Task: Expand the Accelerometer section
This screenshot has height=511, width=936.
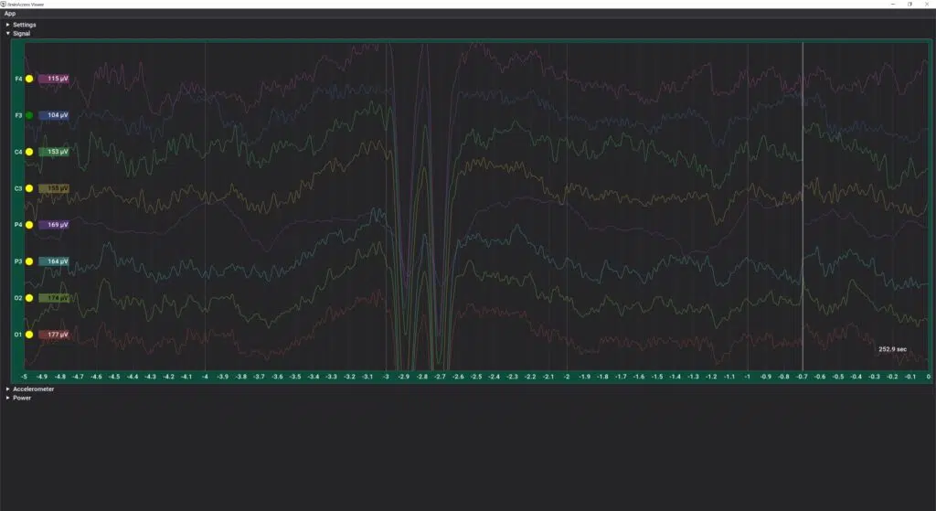Action: coord(30,389)
